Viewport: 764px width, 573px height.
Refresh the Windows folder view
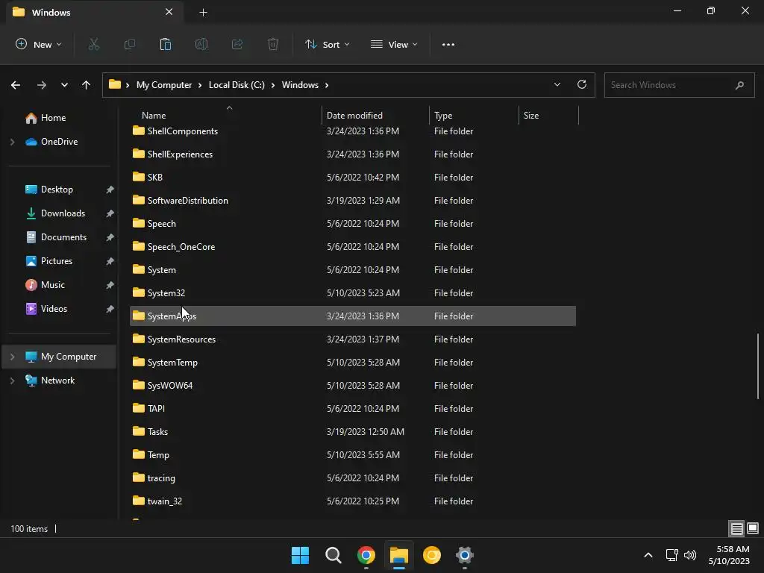pos(582,84)
